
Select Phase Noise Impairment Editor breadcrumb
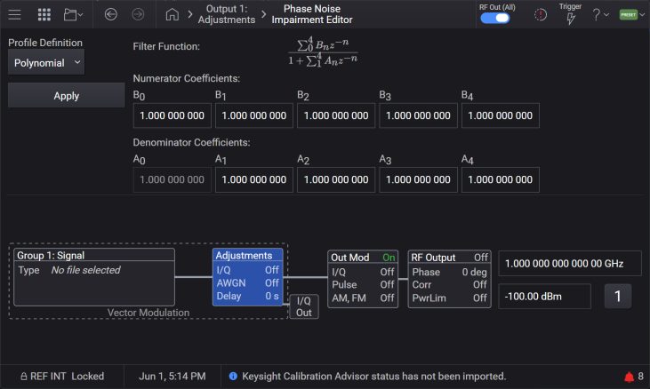tap(312, 14)
